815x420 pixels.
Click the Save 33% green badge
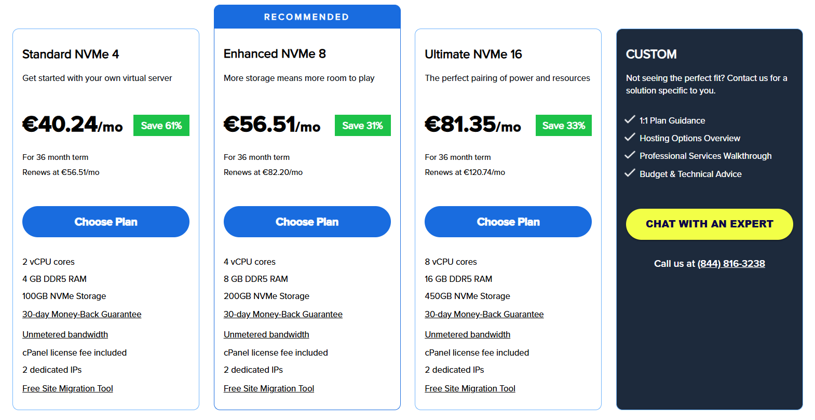click(563, 126)
